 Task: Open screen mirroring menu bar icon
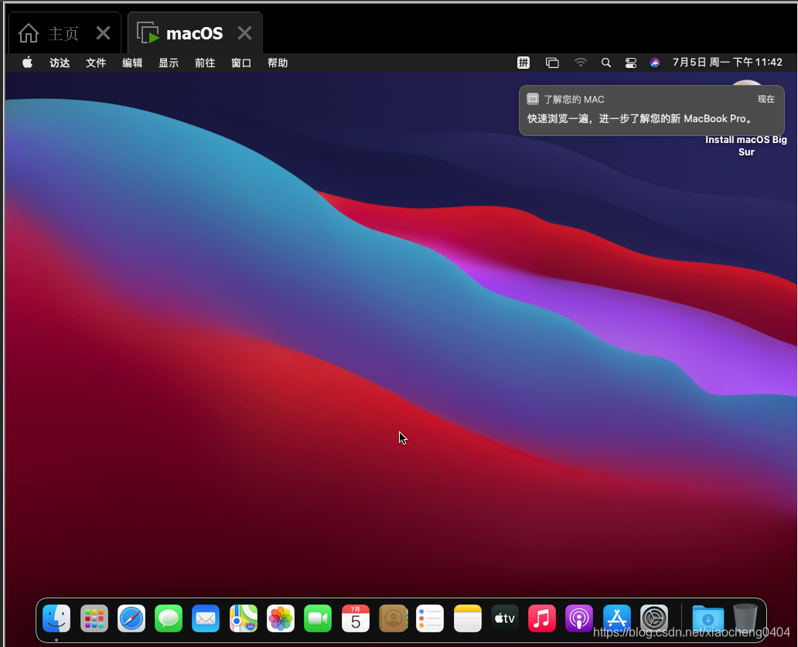552,63
